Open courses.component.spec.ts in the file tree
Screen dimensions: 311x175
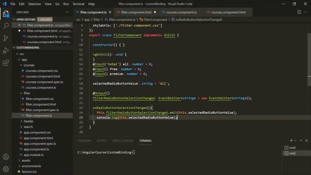pos(44,82)
